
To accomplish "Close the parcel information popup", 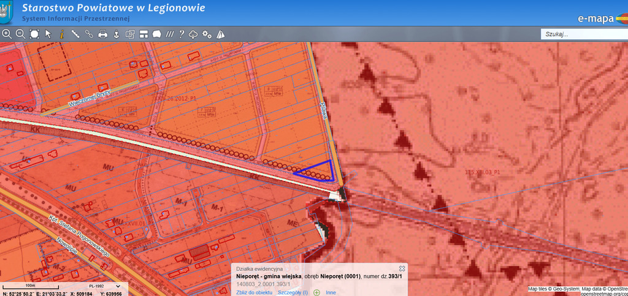I will [402, 268].
